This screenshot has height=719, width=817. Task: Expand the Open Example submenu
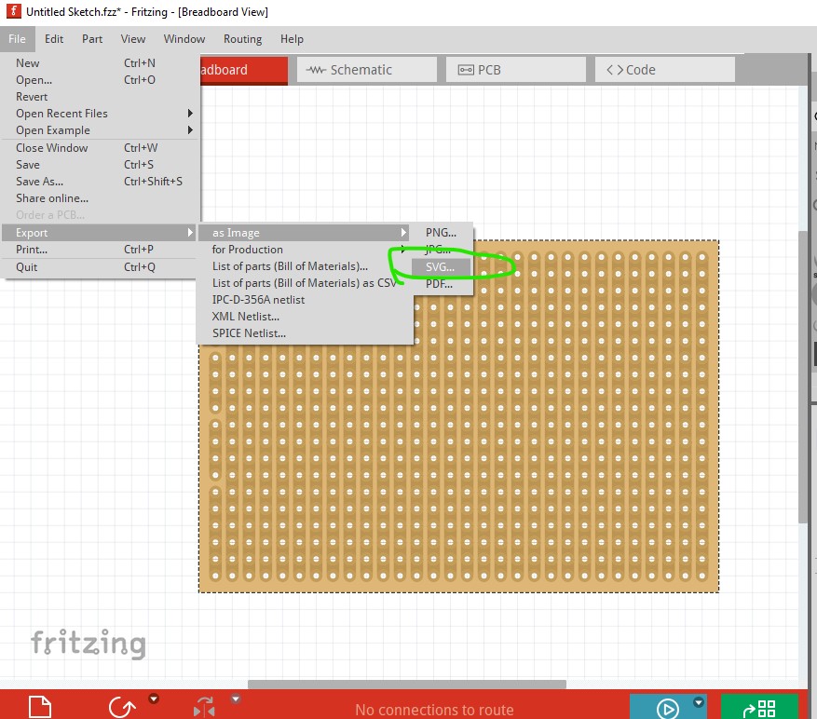point(101,129)
